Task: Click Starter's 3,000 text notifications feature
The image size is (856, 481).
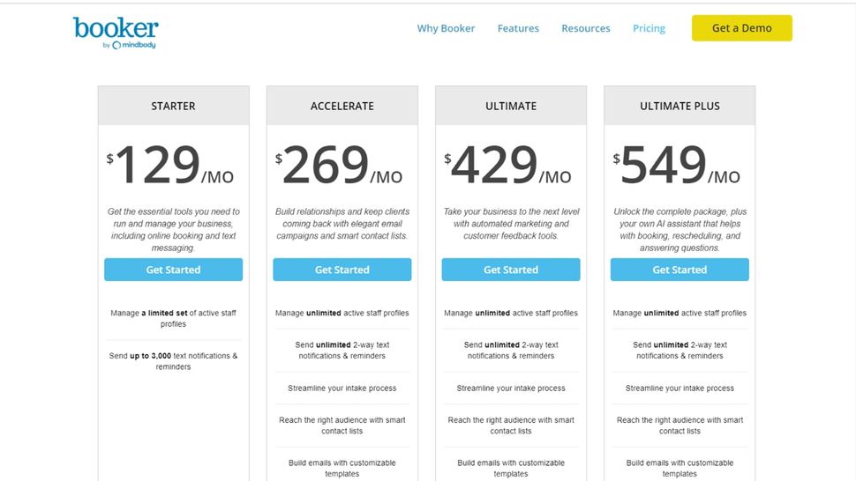Action: pos(173,361)
